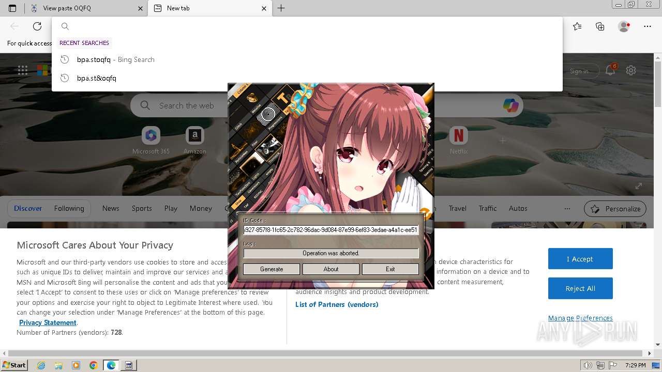This screenshot has height=372, width=662.
Task: Open the tab actions menu icon
Action: point(12,8)
